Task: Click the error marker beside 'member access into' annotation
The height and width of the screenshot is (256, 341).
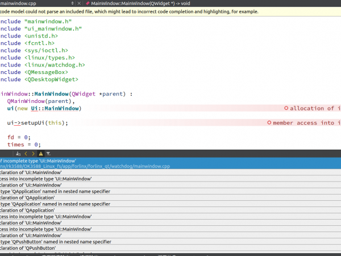Action: click(269, 123)
